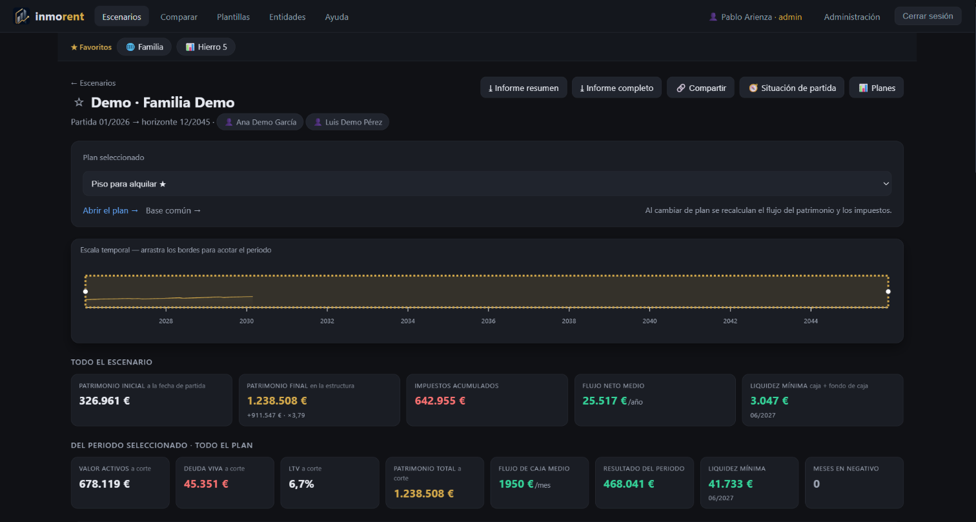Click the Meses en negativo value 0

pyautogui.click(x=817, y=483)
